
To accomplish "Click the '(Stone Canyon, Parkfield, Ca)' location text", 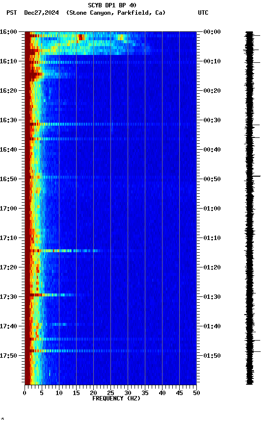I will point(116,13).
